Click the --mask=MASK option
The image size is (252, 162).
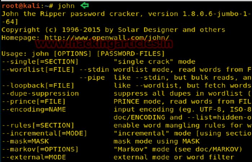pos(25,141)
